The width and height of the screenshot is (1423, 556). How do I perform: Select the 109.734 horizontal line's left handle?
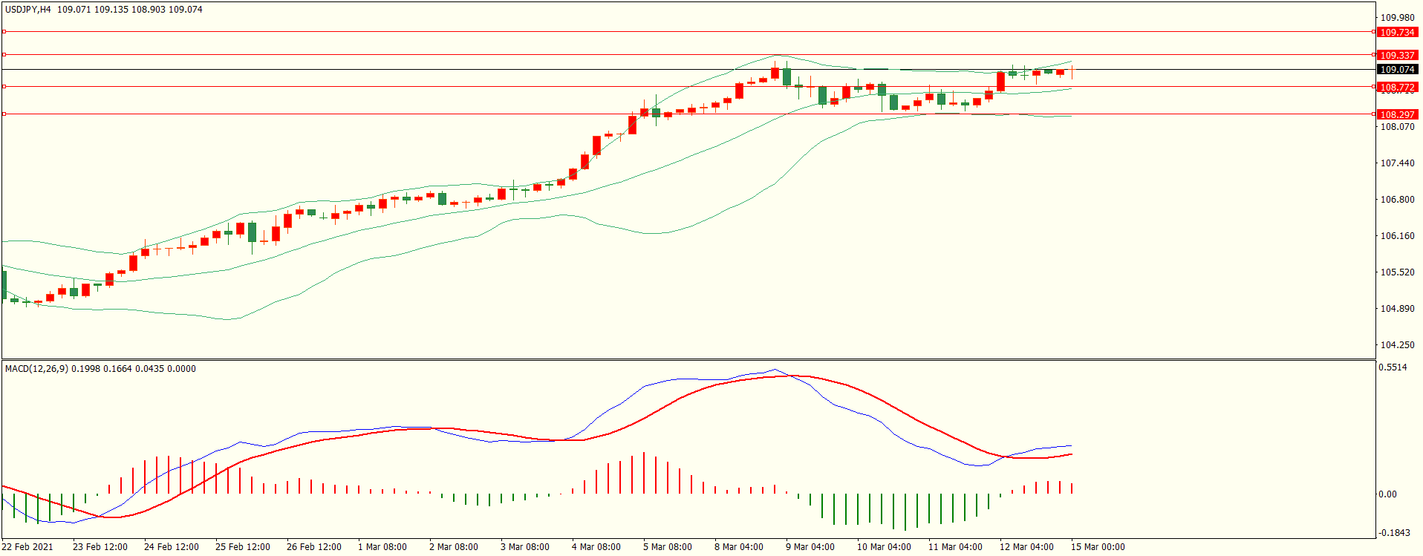coord(4,32)
